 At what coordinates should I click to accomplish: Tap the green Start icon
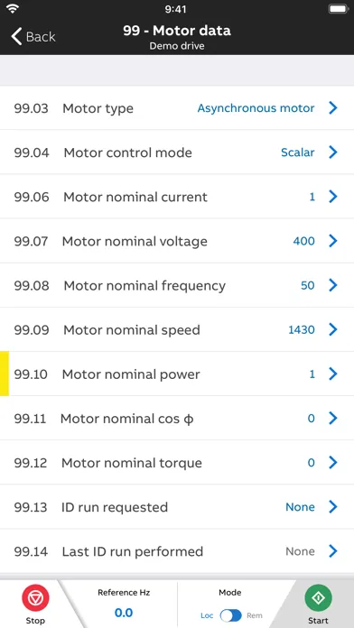point(318,598)
